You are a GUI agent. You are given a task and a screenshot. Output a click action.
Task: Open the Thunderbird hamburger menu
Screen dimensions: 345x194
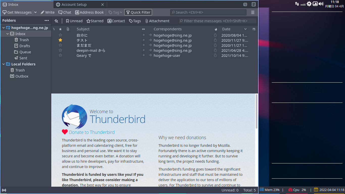point(253,12)
